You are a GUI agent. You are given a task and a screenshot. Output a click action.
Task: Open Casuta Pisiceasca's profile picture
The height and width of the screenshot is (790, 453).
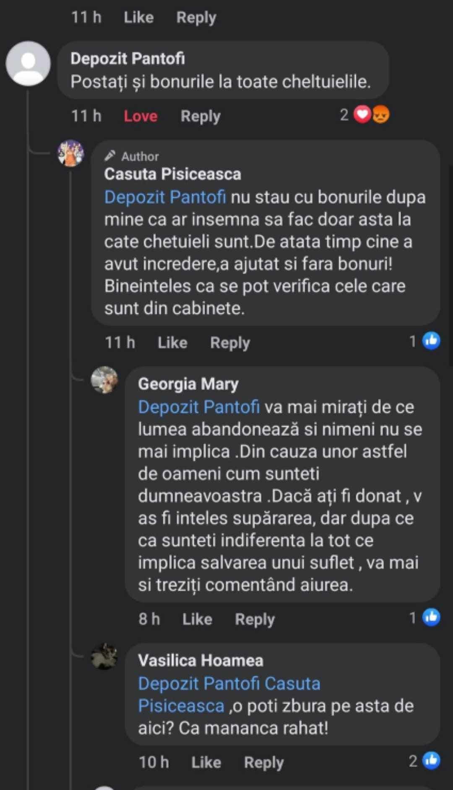(x=70, y=153)
